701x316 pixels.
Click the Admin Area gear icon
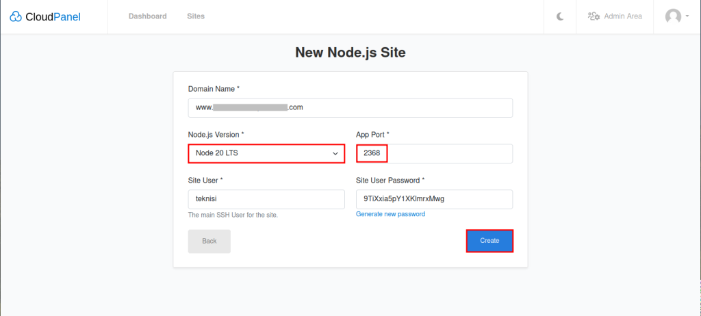(594, 16)
